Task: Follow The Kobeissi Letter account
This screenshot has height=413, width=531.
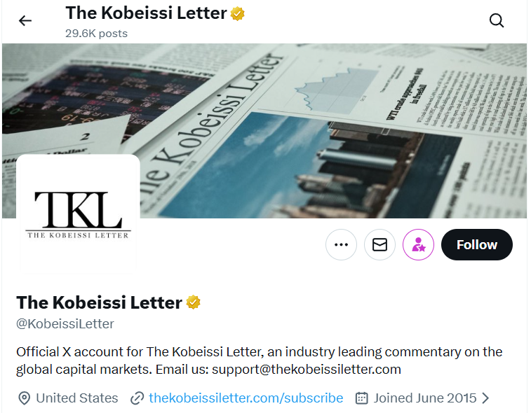Action: pyautogui.click(x=477, y=245)
